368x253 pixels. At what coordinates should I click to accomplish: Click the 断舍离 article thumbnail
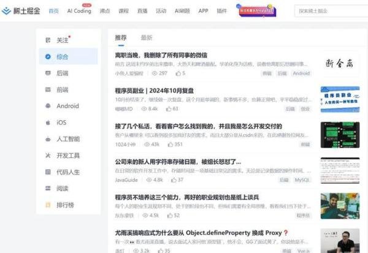click(340, 63)
